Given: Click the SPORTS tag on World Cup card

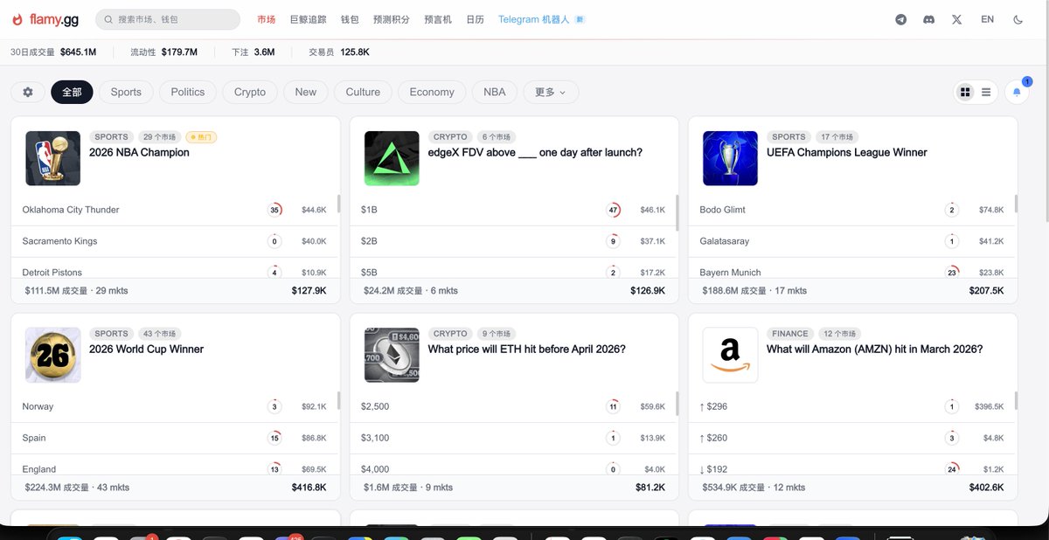Looking at the screenshot, I should tap(111, 334).
